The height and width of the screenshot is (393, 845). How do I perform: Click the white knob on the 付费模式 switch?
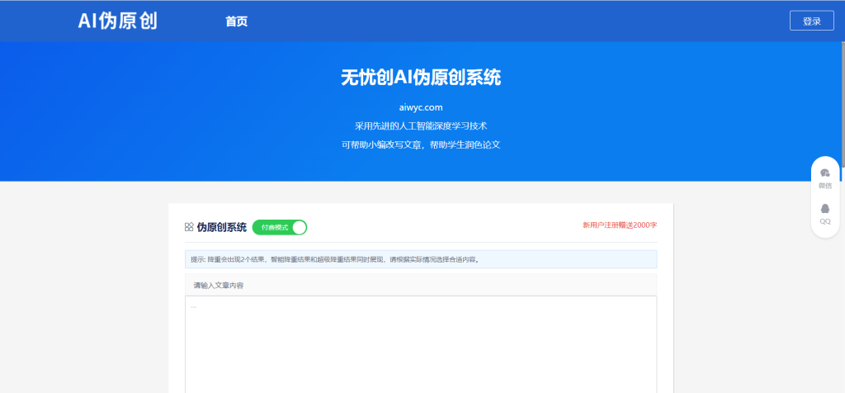[299, 227]
